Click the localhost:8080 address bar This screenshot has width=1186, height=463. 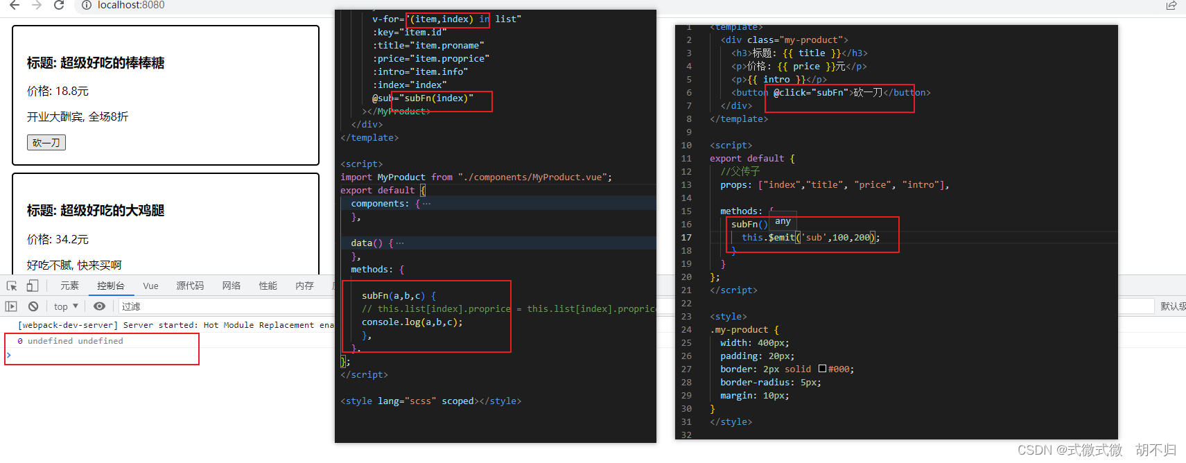(131, 5)
